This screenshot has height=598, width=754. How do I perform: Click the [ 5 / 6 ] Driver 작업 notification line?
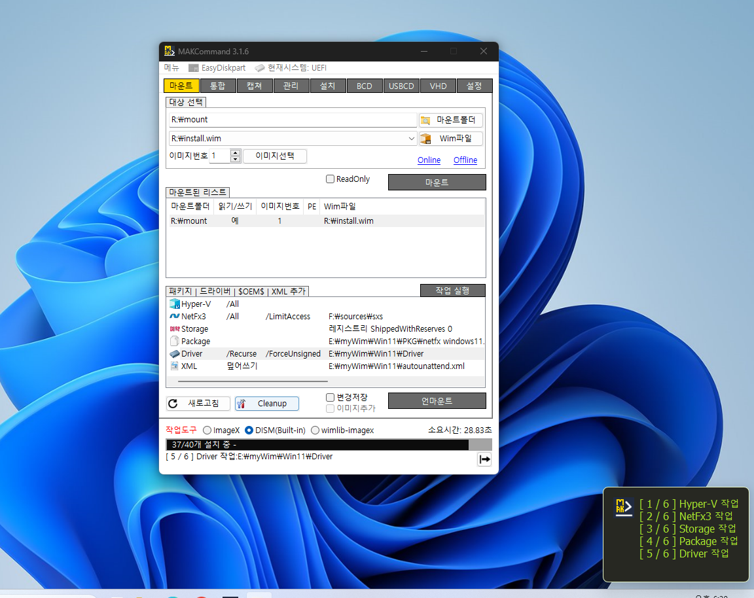pyautogui.click(x=684, y=554)
